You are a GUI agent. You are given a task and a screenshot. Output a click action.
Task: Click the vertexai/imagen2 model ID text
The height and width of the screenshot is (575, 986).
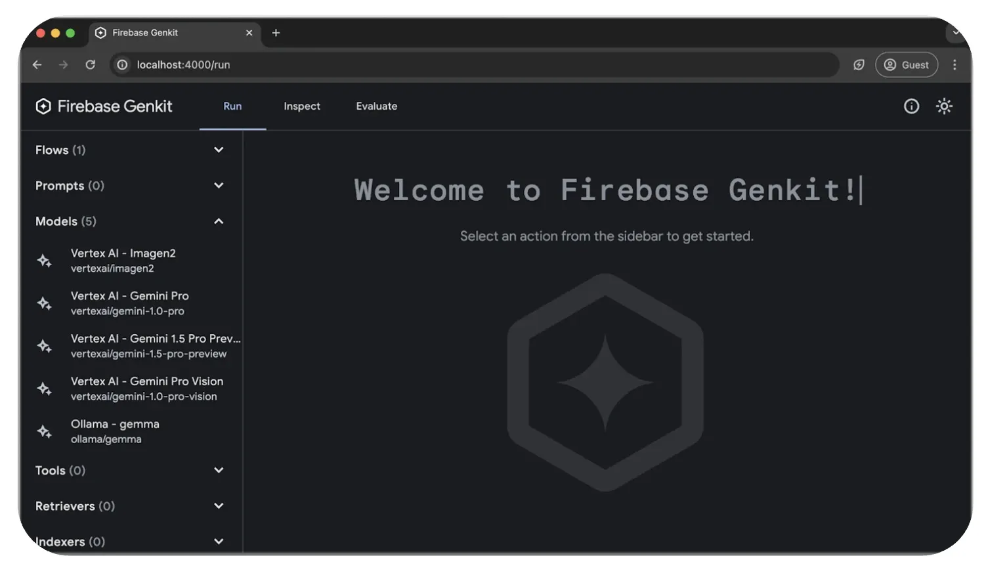112,268
